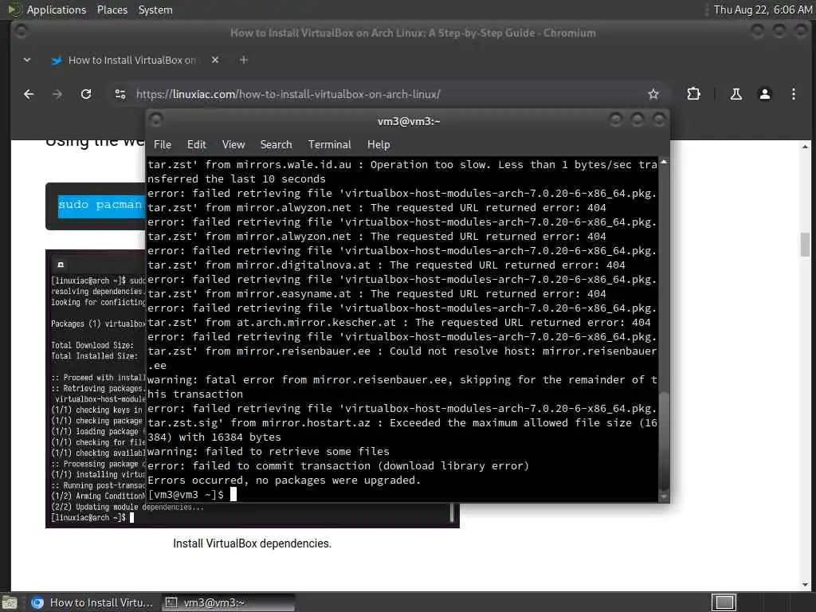This screenshot has width=816, height=612.
Task: Switch to Chromium via taskbar button
Action: 92,602
